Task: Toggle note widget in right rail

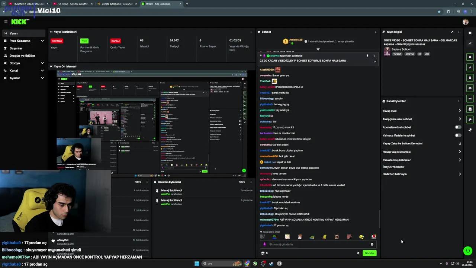Action: [x=470, y=78]
